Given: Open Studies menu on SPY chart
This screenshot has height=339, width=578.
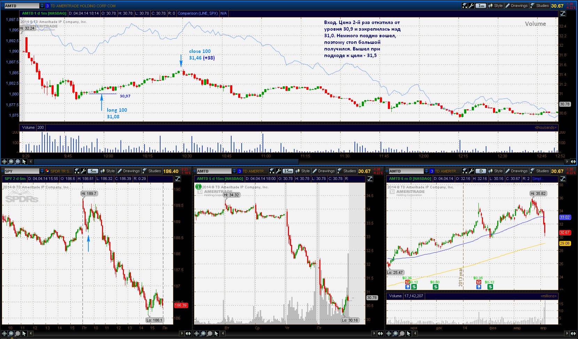Looking at the screenshot, I should pos(151,171).
